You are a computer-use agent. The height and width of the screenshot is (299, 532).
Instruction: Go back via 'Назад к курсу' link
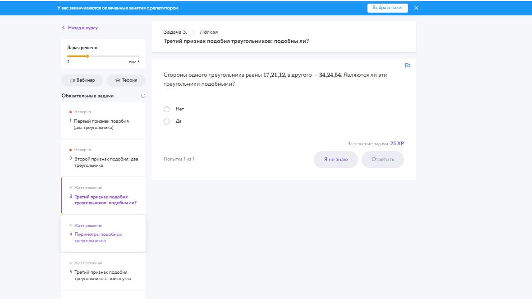[x=83, y=28]
